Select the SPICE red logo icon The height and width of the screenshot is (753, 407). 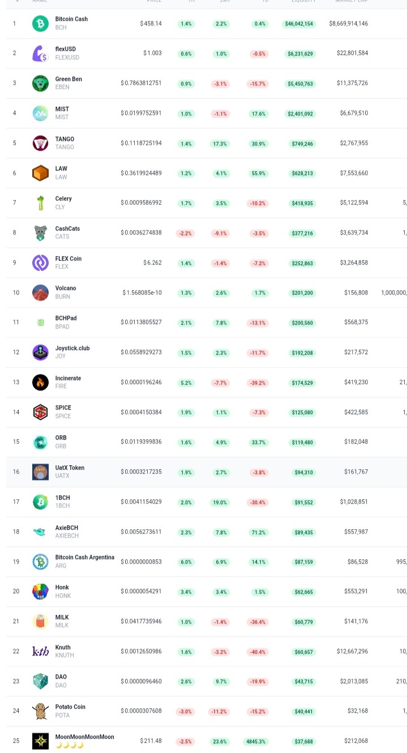pos(40,412)
